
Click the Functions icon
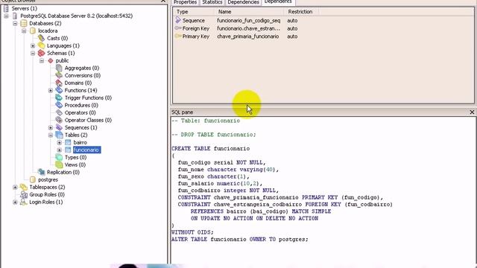pyautogui.click(x=59, y=90)
